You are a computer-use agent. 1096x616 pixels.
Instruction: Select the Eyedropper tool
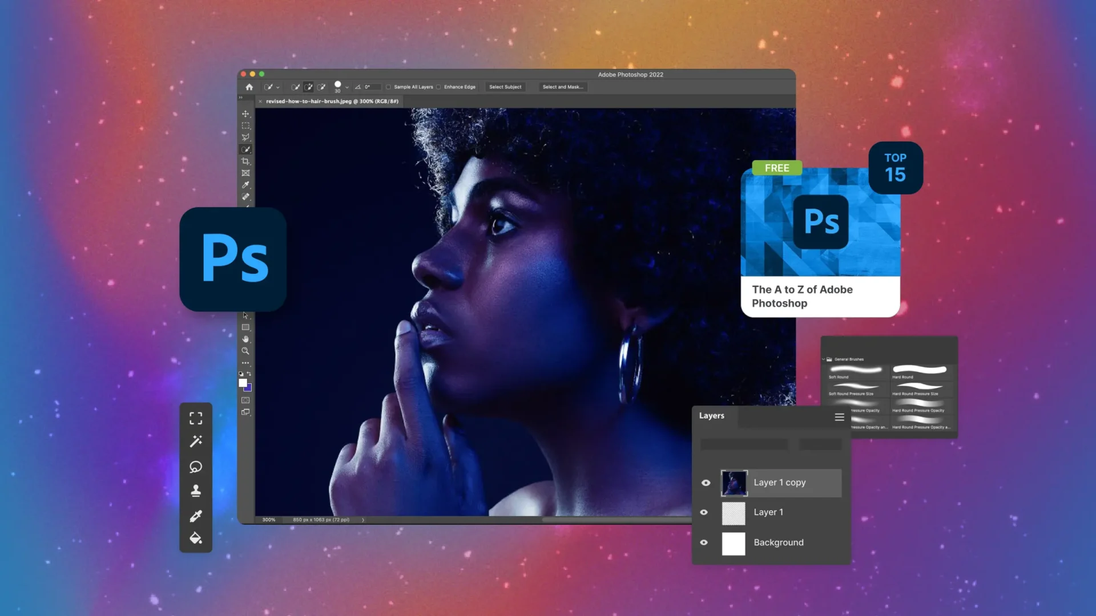tap(246, 184)
